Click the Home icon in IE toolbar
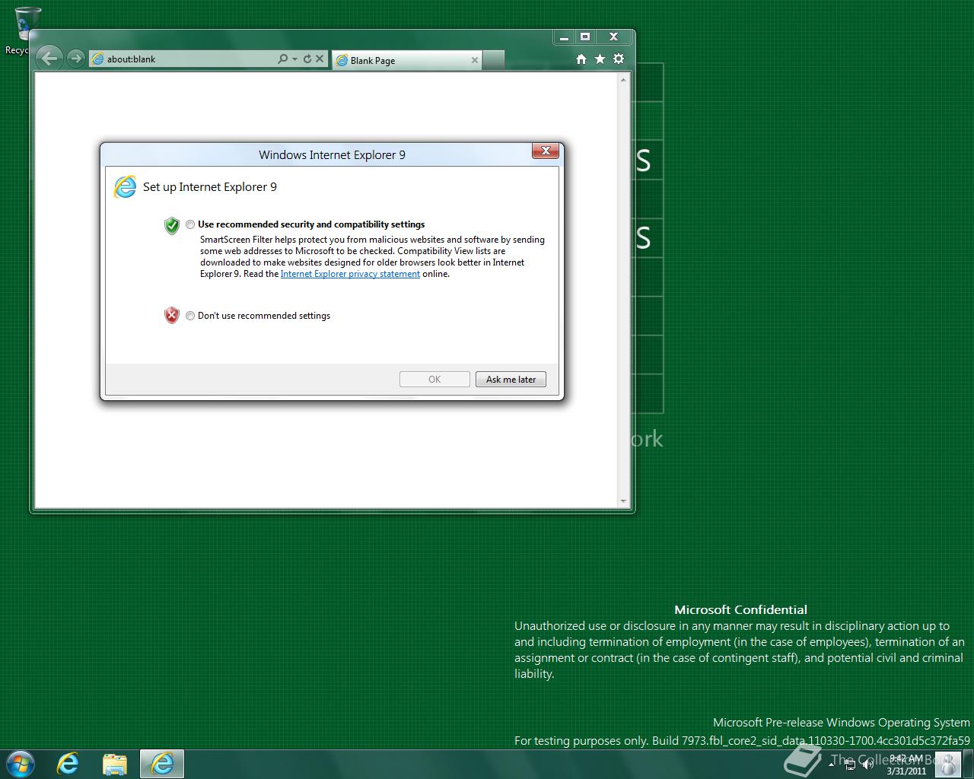 coord(581,59)
